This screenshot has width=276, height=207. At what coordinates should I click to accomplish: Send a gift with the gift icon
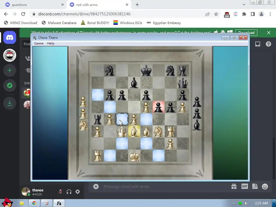coord(234,187)
